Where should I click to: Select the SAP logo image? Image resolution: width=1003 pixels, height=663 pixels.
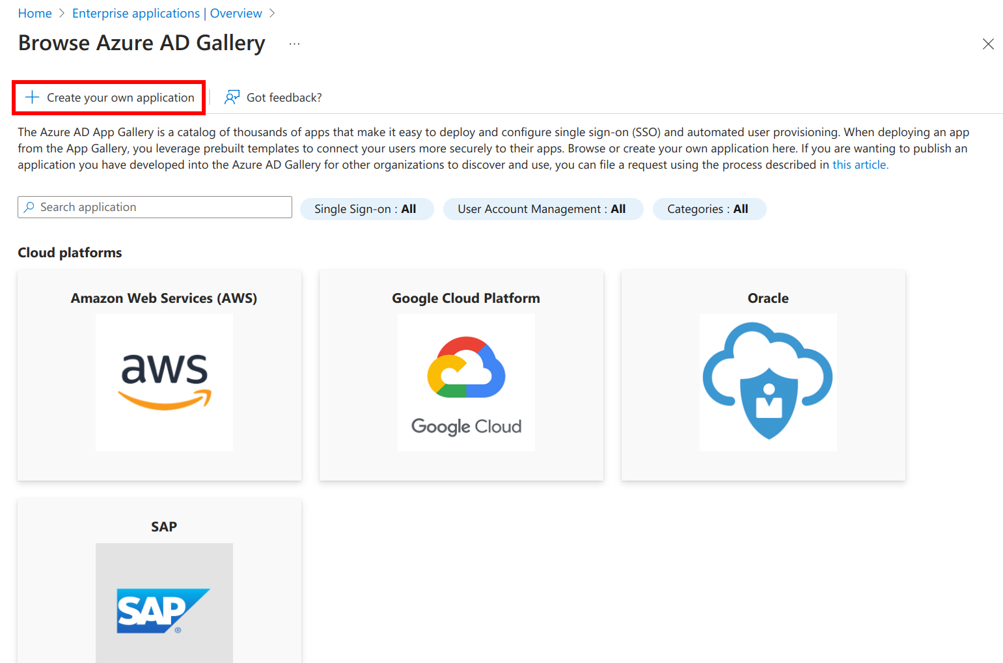[164, 606]
